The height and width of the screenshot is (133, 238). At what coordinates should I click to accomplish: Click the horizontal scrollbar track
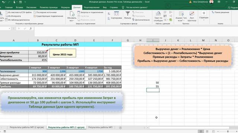tap(189, 128)
